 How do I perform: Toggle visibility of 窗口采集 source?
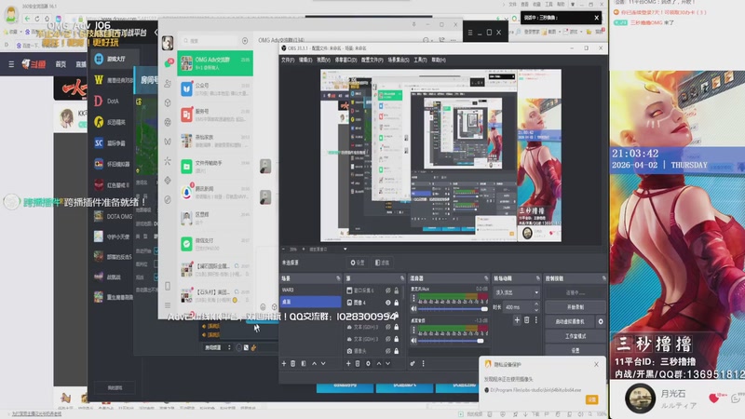point(387,291)
